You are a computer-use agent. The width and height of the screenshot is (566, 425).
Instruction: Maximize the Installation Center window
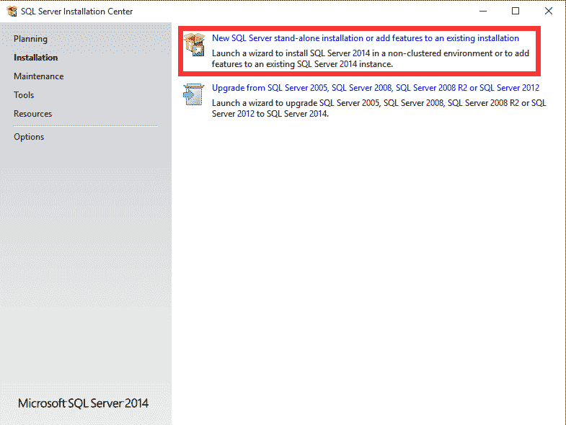[x=516, y=12]
